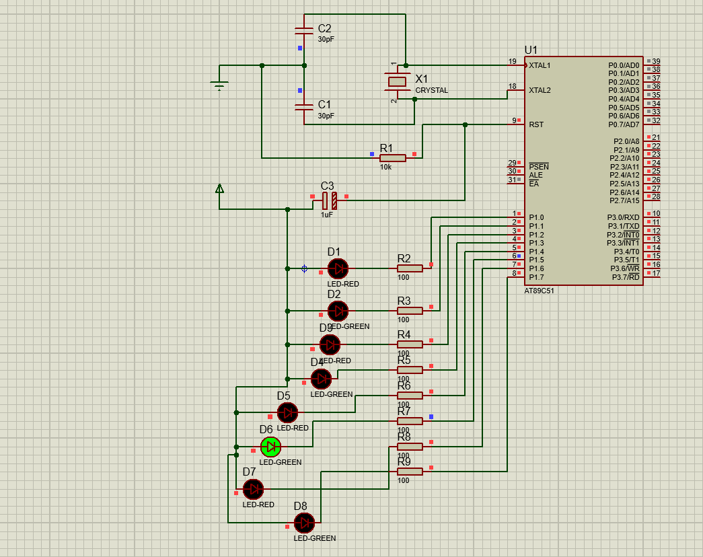
Task: Select the C3 electrolytic capacitor symbol
Action: (330, 200)
